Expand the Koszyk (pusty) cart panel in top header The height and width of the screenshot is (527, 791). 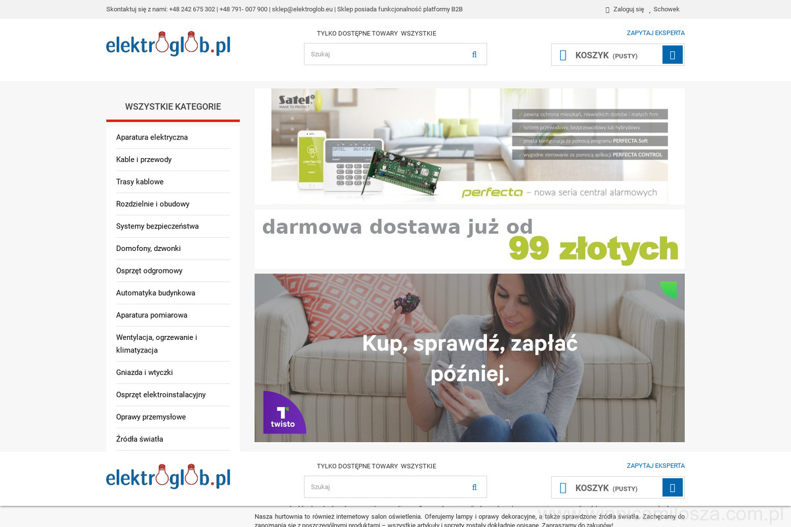[606, 55]
